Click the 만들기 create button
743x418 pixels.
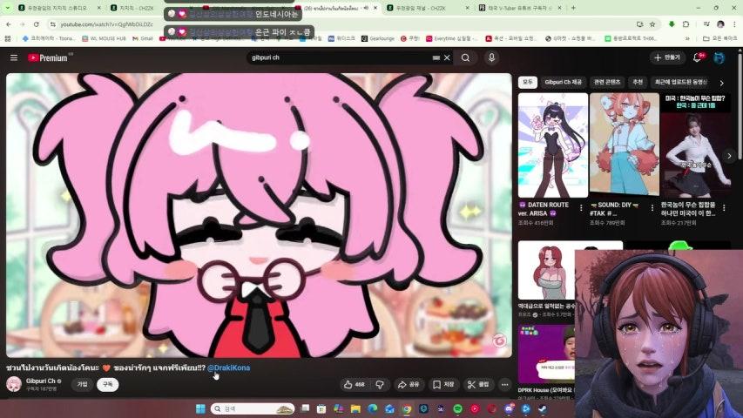666,57
